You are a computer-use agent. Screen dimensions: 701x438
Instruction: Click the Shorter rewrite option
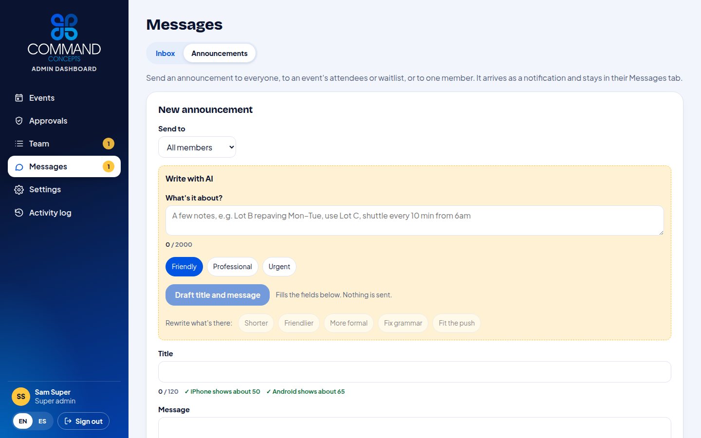256,323
